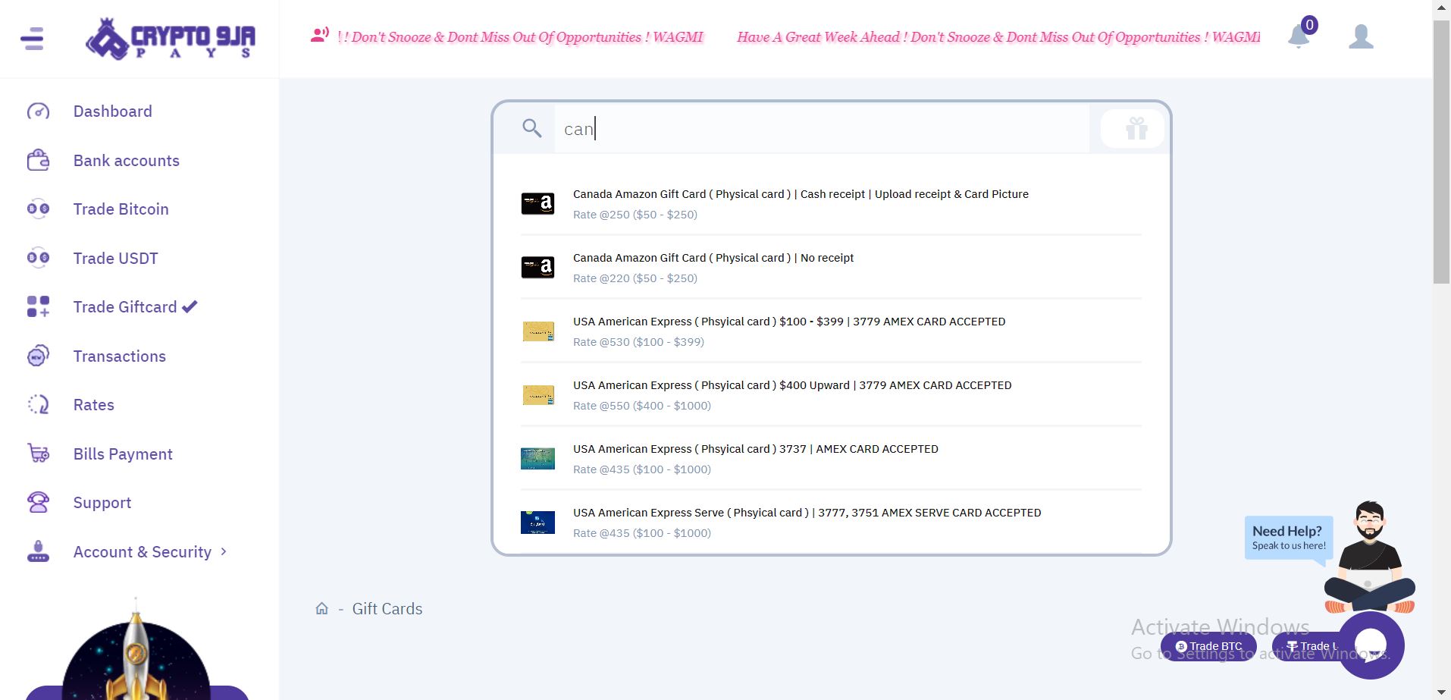
Task: Open Account & Security menu item
Action: tap(142, 551)
